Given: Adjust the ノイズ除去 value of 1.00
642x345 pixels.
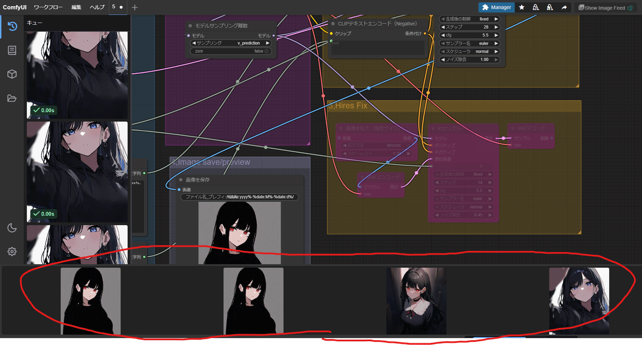Looking at the screenshot, I should pos(469,59).
